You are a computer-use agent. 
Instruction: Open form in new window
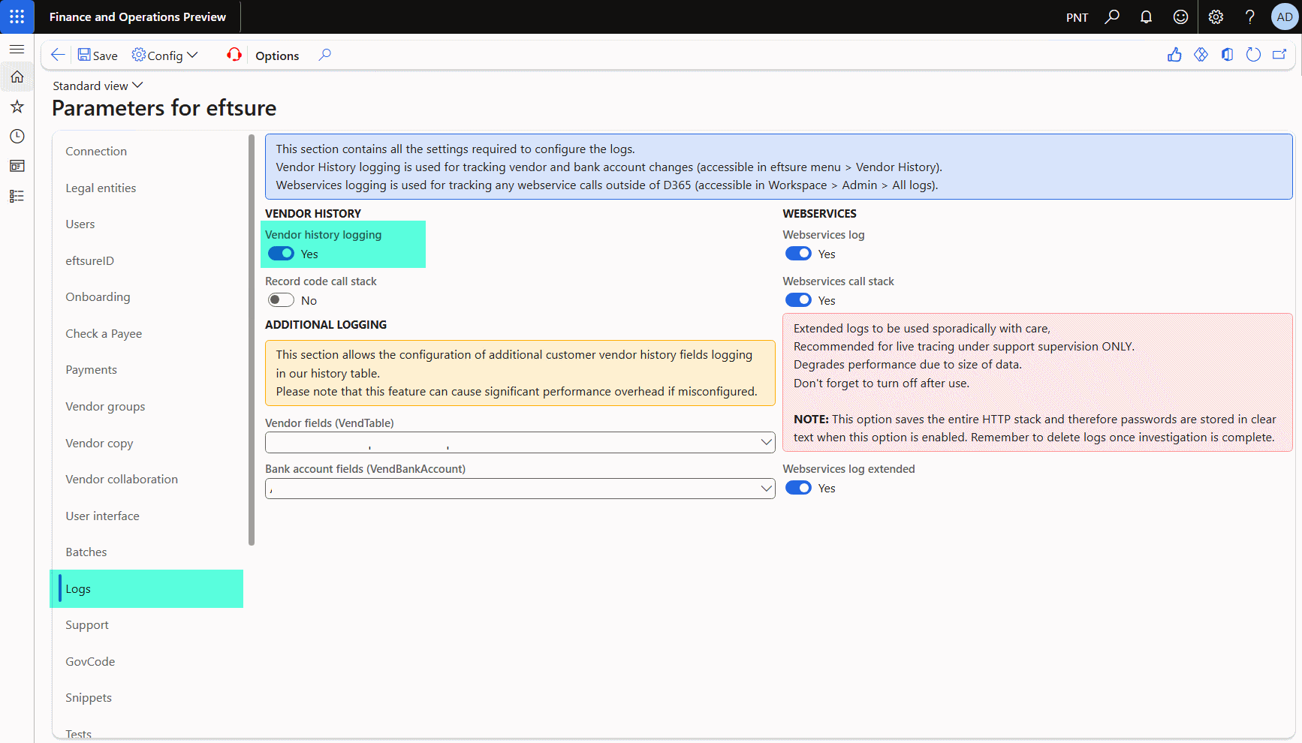point(1279,55)
